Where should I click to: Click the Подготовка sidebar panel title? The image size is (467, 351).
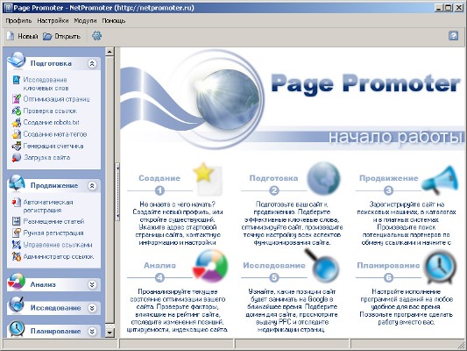click(x=51, y=63)
